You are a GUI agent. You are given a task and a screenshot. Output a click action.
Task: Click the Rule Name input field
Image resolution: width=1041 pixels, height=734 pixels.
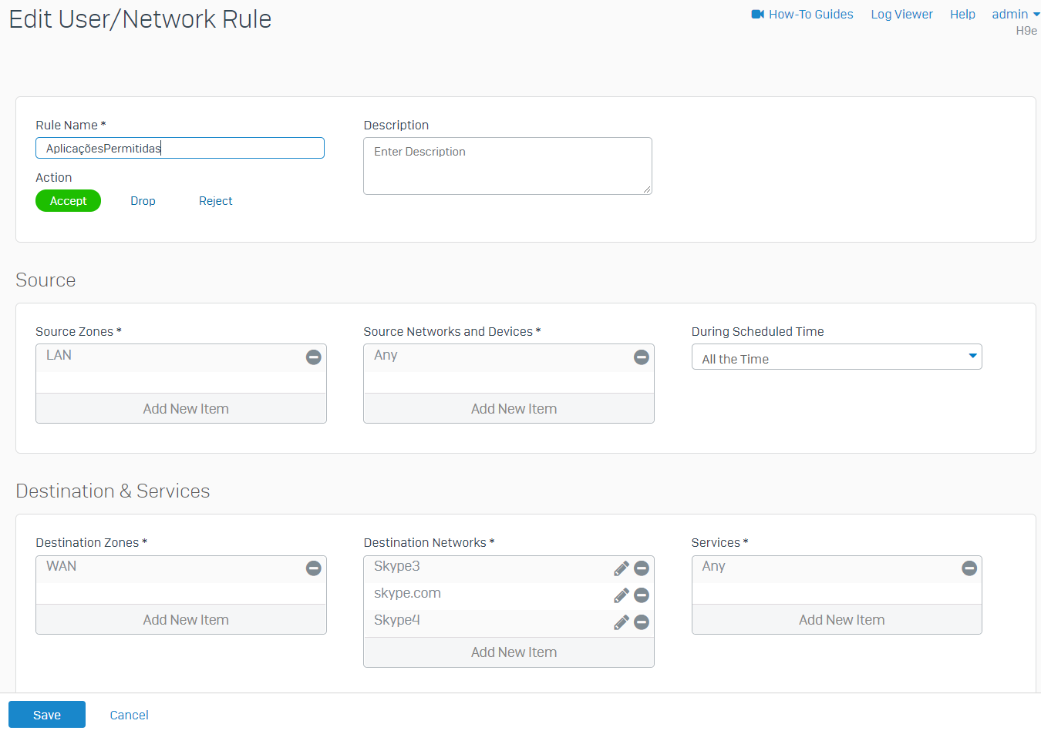(x=180, y=148)
